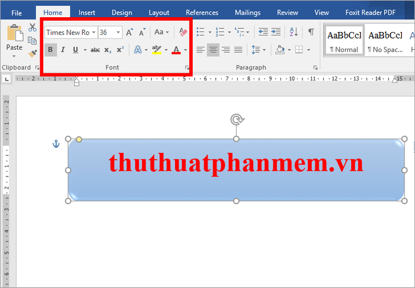This screenshot has height=288, width=415.
Task: Open the Review tab
Action: point(288,12)
